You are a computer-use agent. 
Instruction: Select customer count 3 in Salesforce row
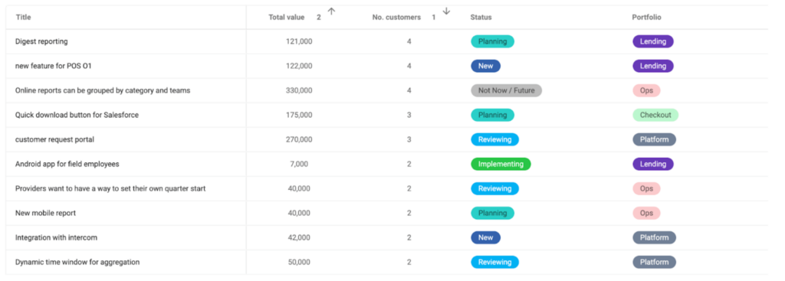(x=409, y=115)
